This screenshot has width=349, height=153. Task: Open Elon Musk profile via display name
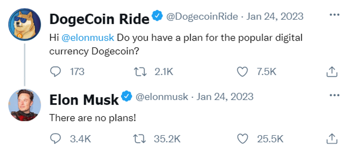[84, 99]
